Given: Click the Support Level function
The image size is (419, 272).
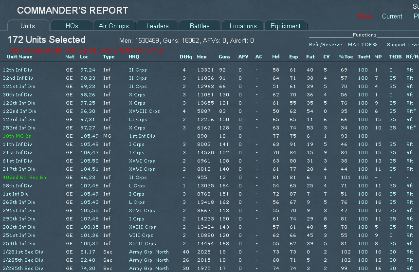Looking at the screenshot, I should (403, 45).
